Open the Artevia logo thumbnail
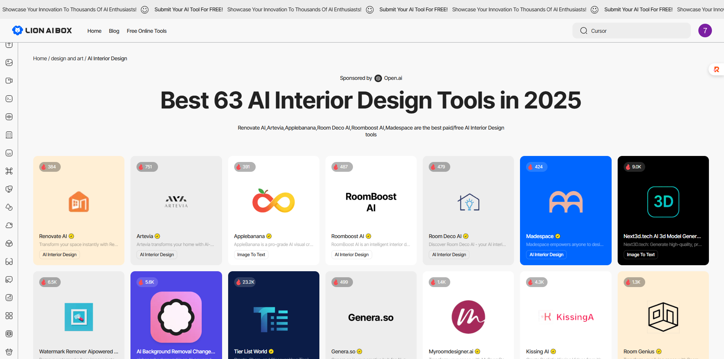Viewport: 724px width, 359px height. 176,202
